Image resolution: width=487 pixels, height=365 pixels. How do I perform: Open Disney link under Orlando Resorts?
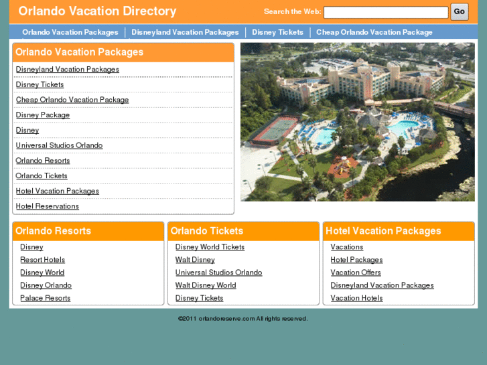pyautogui.click(x=31, y=247)
